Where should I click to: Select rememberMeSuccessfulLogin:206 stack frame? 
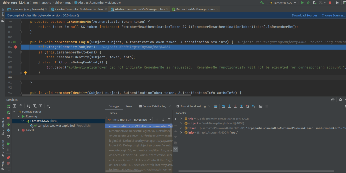tap(139, 131)
